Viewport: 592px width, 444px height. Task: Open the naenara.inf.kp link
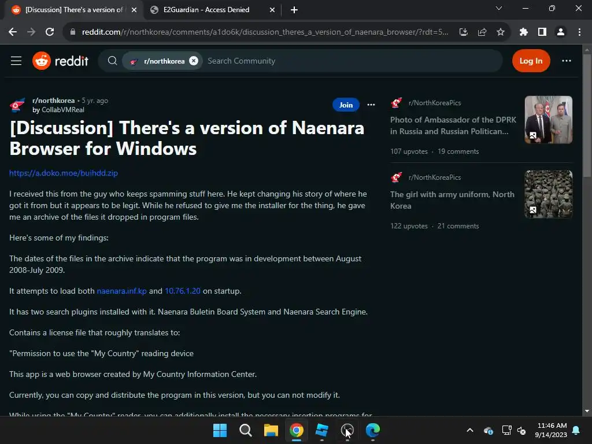(121, 291)
